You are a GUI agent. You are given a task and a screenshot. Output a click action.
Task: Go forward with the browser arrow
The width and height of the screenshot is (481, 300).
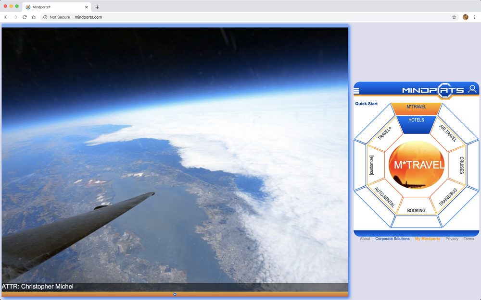(15, 17)
